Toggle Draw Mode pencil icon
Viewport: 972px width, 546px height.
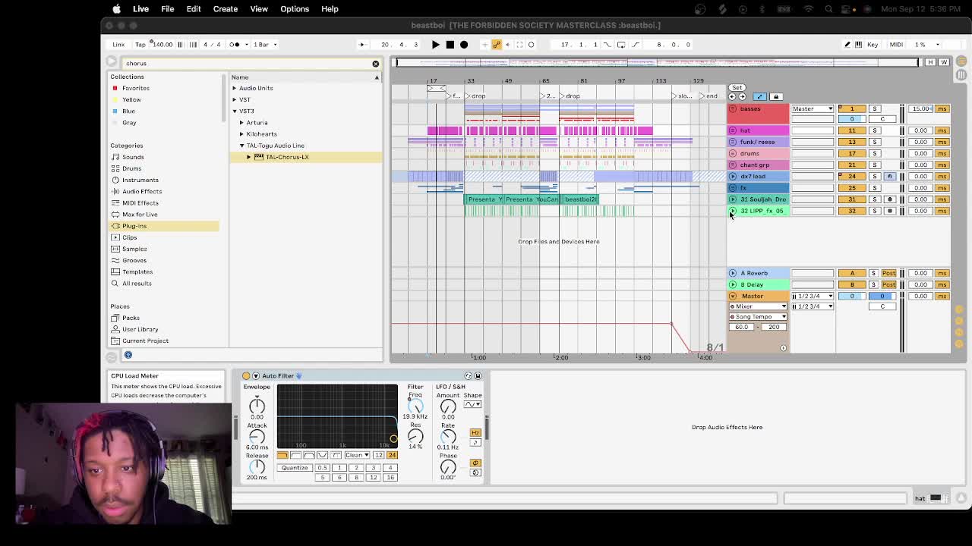(847, 45)
